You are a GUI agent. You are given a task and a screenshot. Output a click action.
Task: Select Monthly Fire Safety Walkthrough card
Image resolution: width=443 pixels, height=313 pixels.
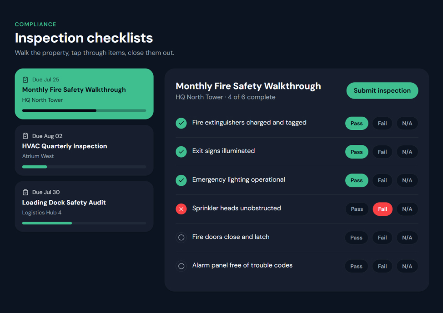pyautogui.click(x=84, y=94)
